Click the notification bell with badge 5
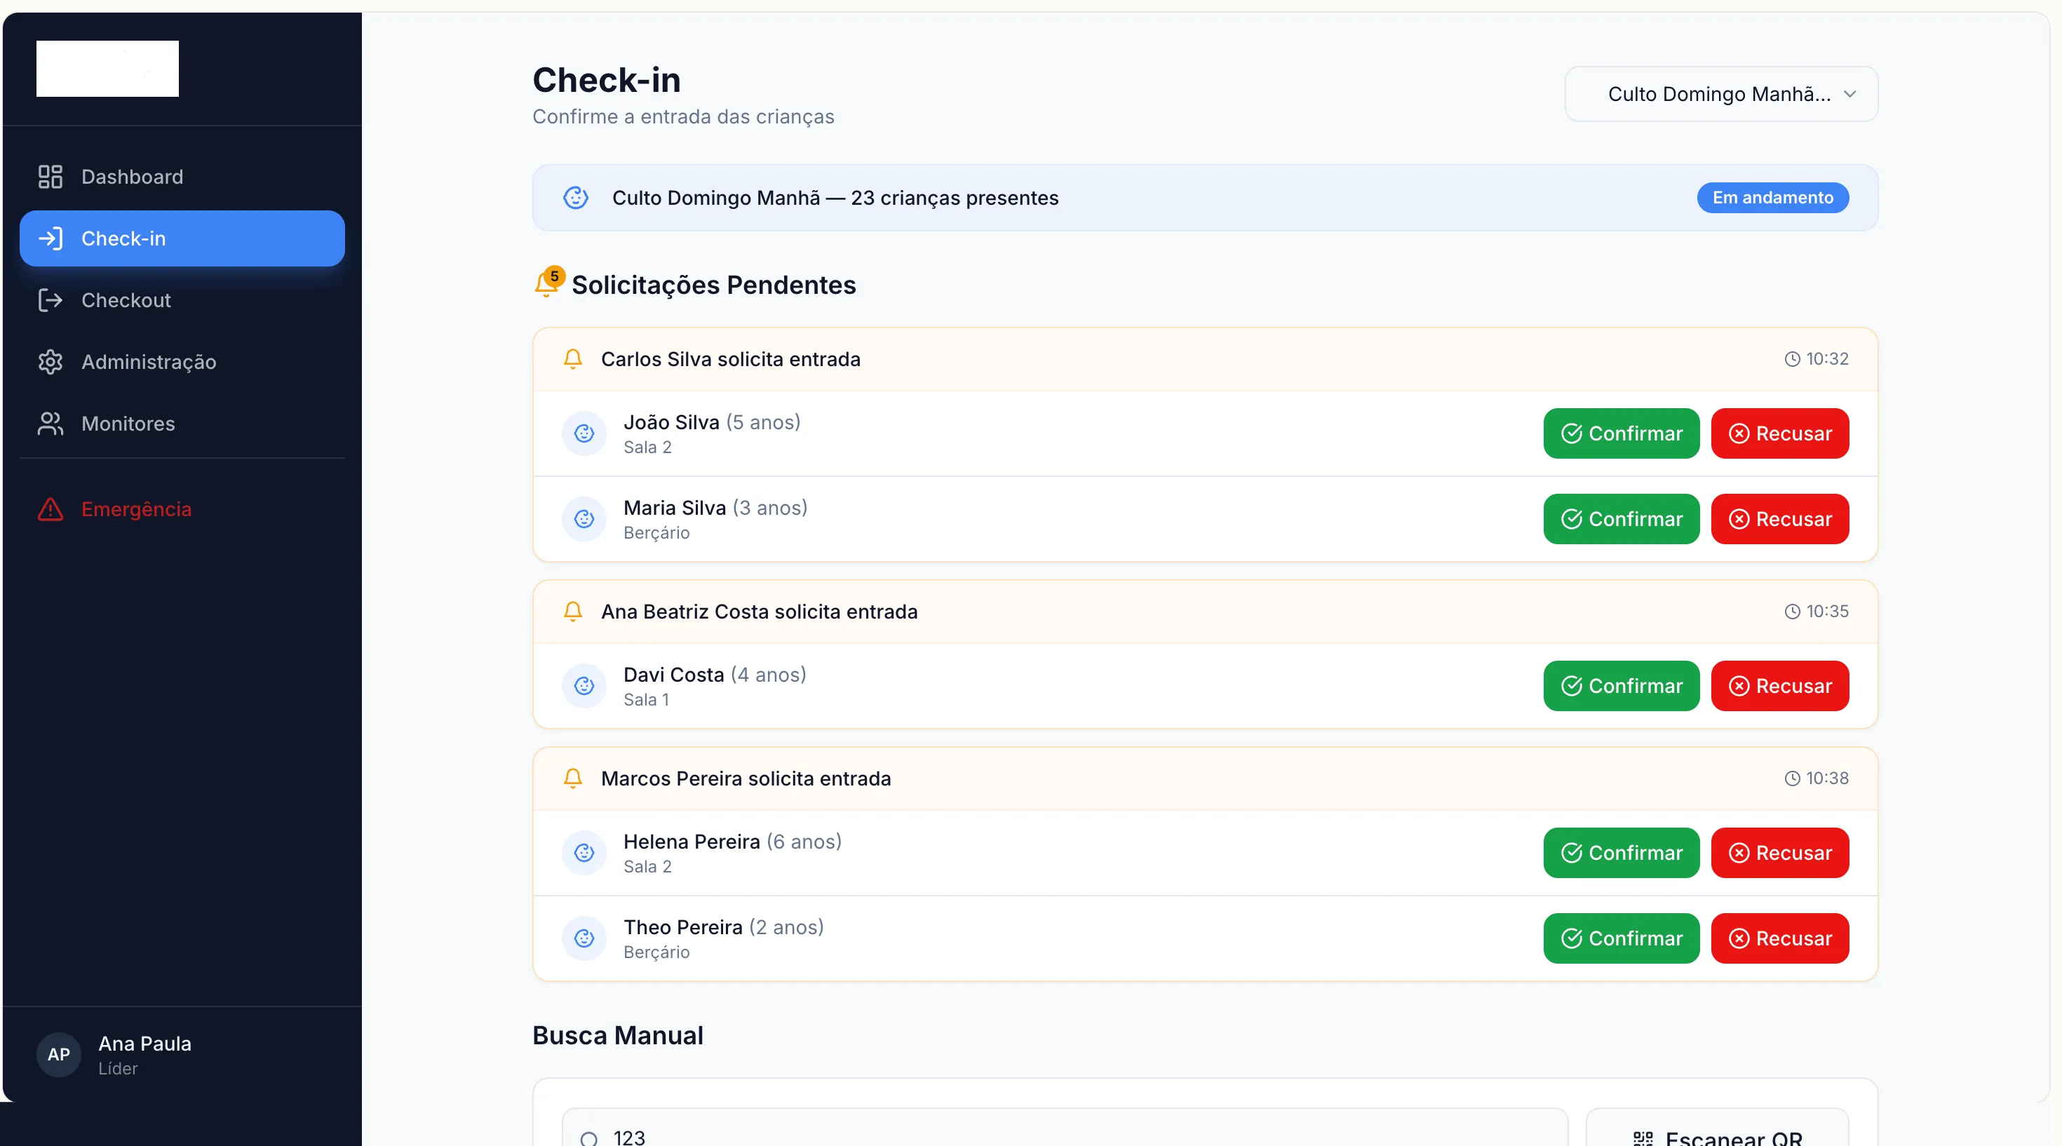 click(548, 283)
